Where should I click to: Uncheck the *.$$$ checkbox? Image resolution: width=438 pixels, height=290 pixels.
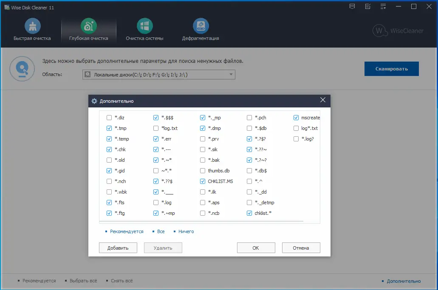156,118
